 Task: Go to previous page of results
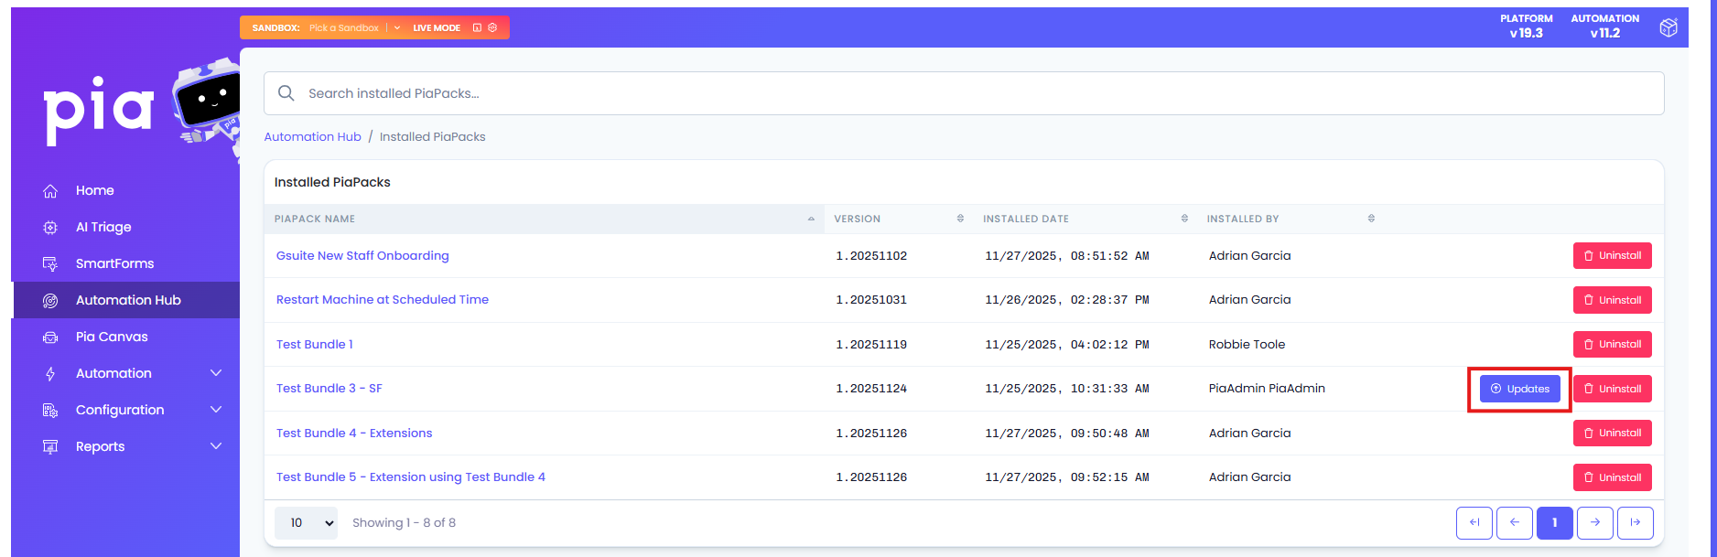click(1515, 522)
